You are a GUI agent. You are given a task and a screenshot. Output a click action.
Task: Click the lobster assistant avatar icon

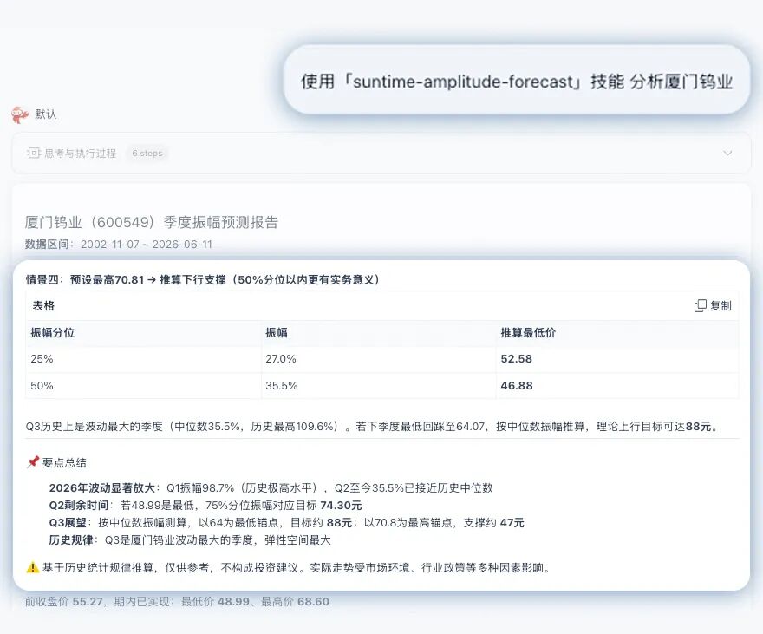(20, 114)
